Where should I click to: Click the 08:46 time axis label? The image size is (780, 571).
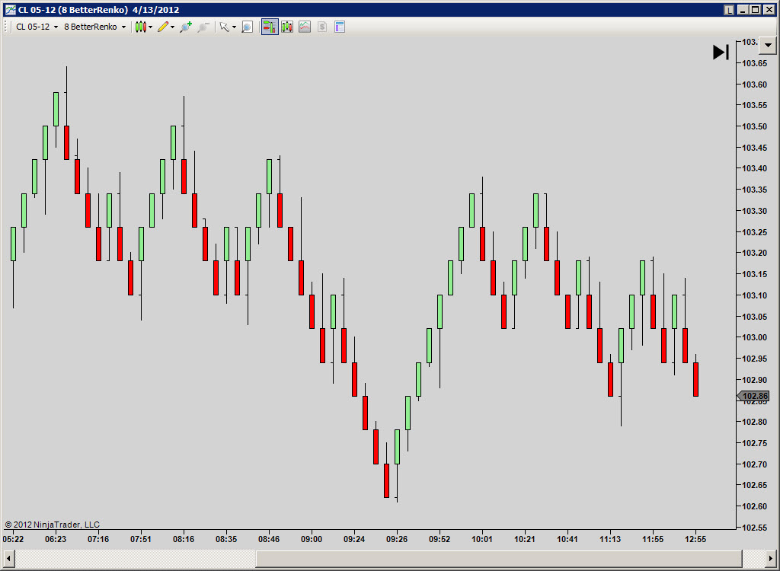pyautogui.click(x=269, y=539)
